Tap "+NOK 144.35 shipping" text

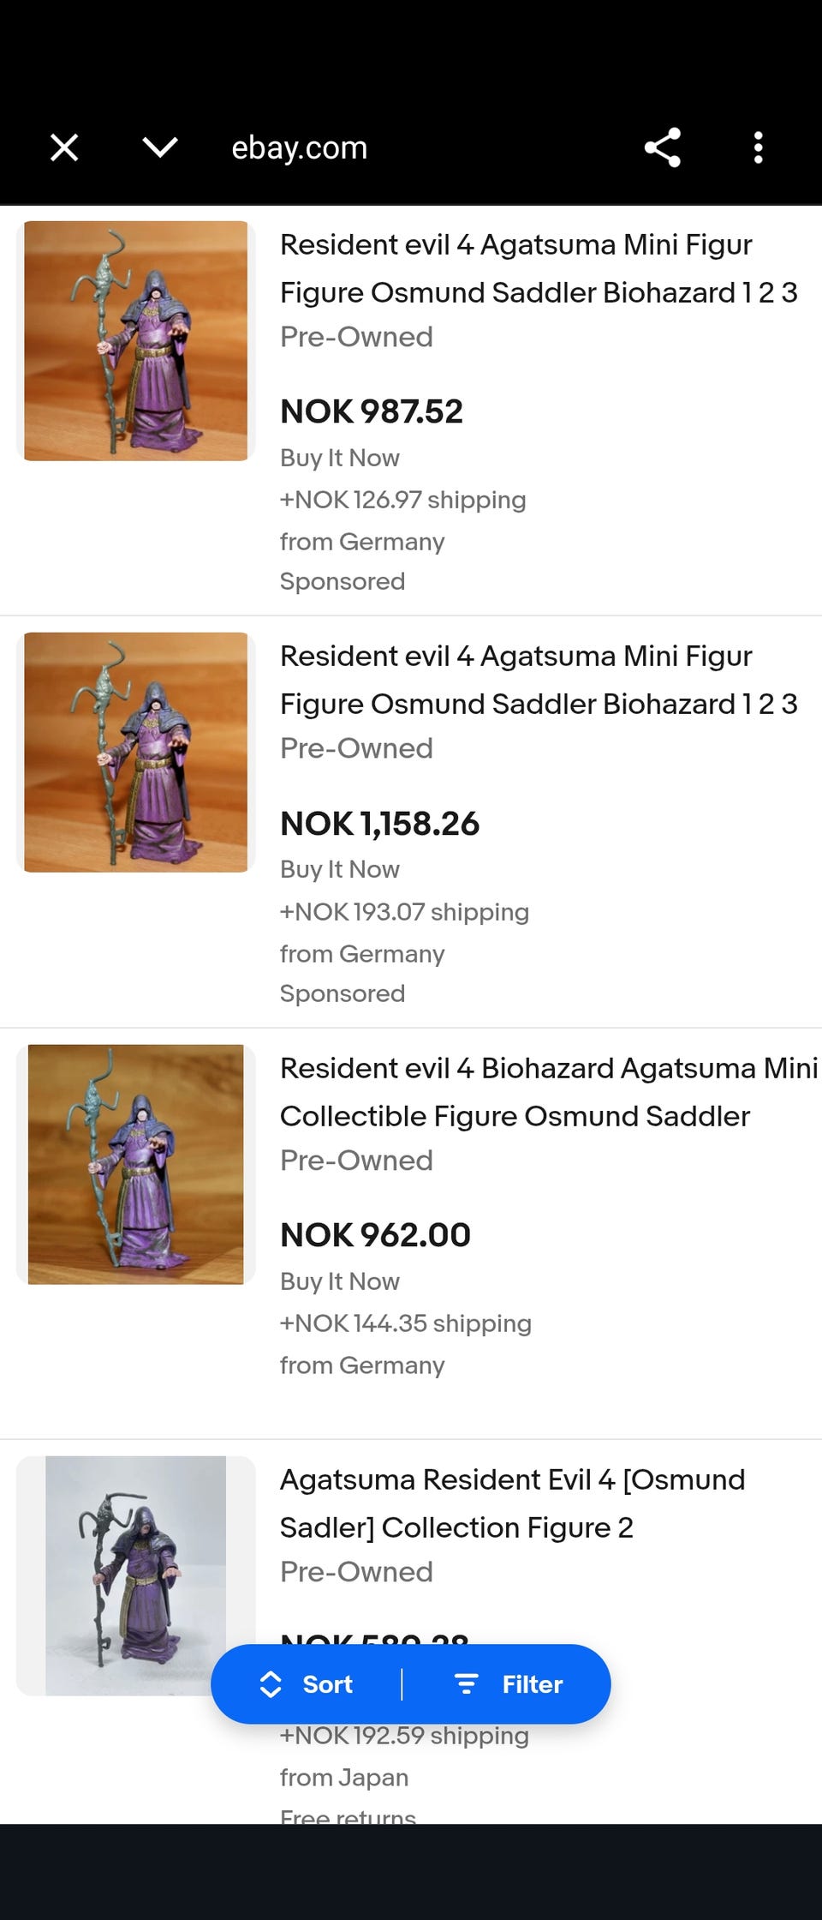tap(405, 1323)
